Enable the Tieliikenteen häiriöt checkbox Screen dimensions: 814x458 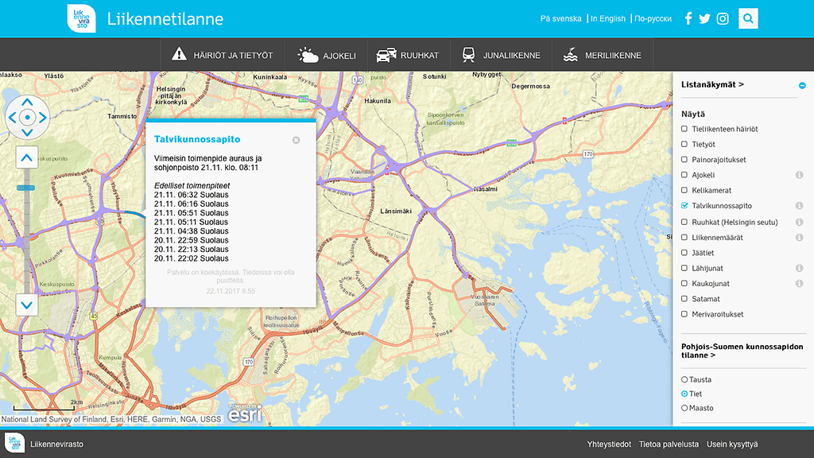click(x=684, y=129)
